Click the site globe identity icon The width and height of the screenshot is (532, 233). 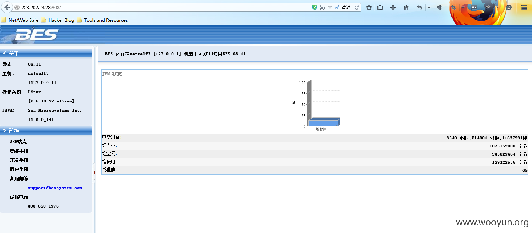pos(17,7)
